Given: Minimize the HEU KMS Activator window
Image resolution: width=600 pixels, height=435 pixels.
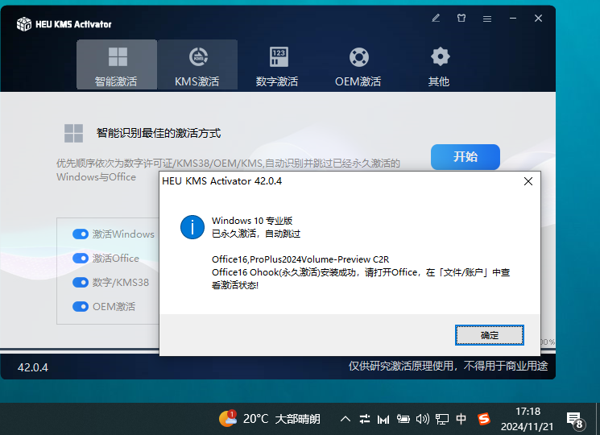Looking at the screenshot, I should point(513,18).
